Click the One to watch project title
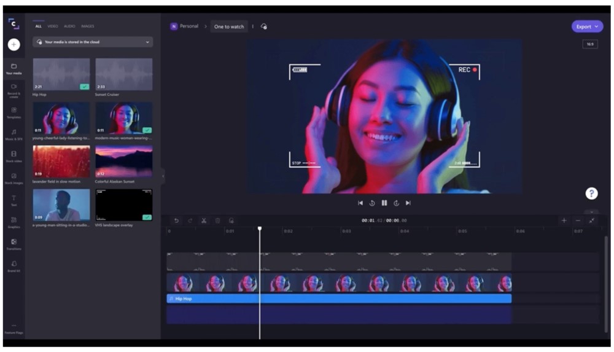This screenshot has width=614, height=352. click(x=229, y=26)
